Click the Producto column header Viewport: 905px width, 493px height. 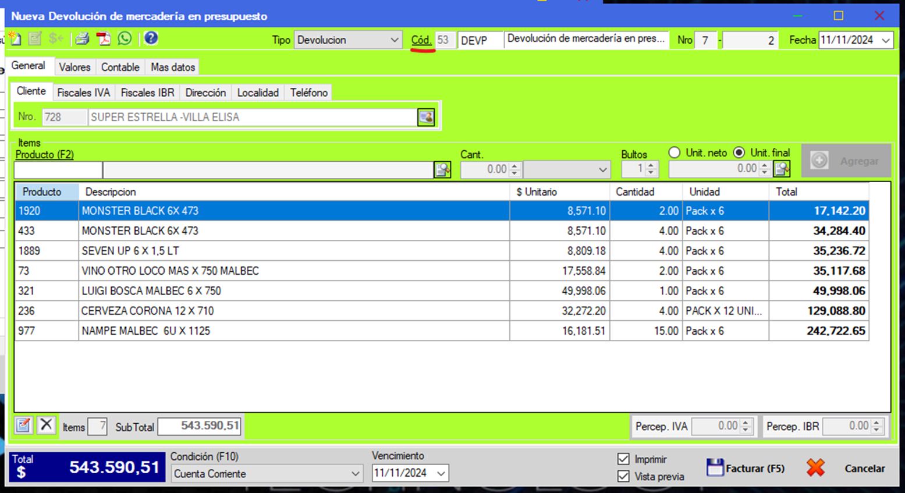point(47,192)
